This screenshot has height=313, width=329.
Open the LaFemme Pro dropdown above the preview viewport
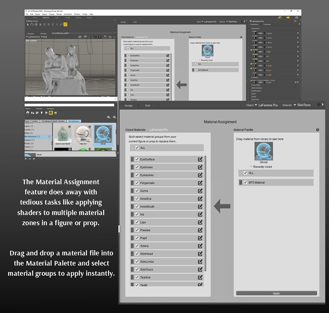pyautogui.click(x=33, y=37)
